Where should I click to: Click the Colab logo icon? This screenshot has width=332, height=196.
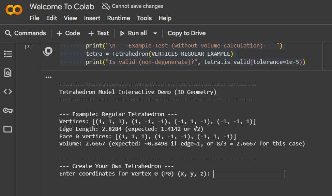(x=14, y=10)
